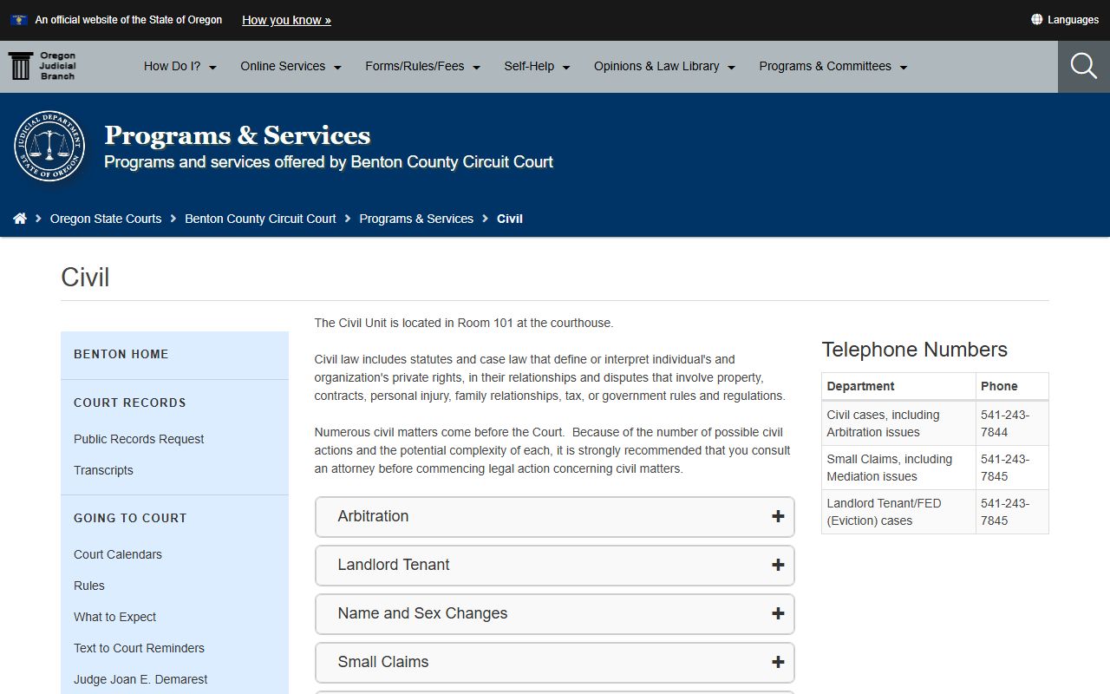The image size is (1110, 694).
Task: Click the globe Languages icon
Action: pyautogui.click(x=1036, y=19)
